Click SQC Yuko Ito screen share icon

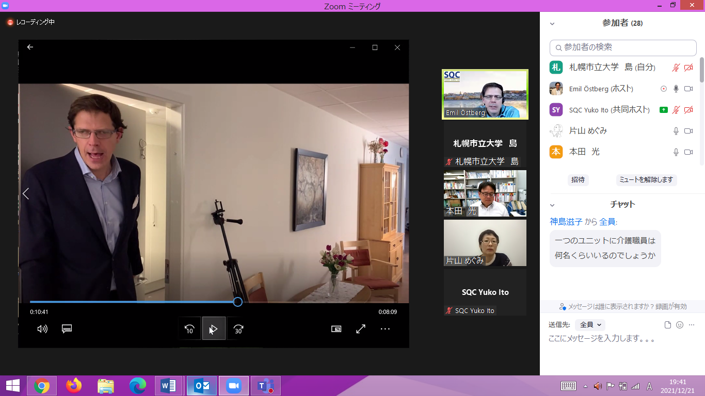tap(664, 110)
